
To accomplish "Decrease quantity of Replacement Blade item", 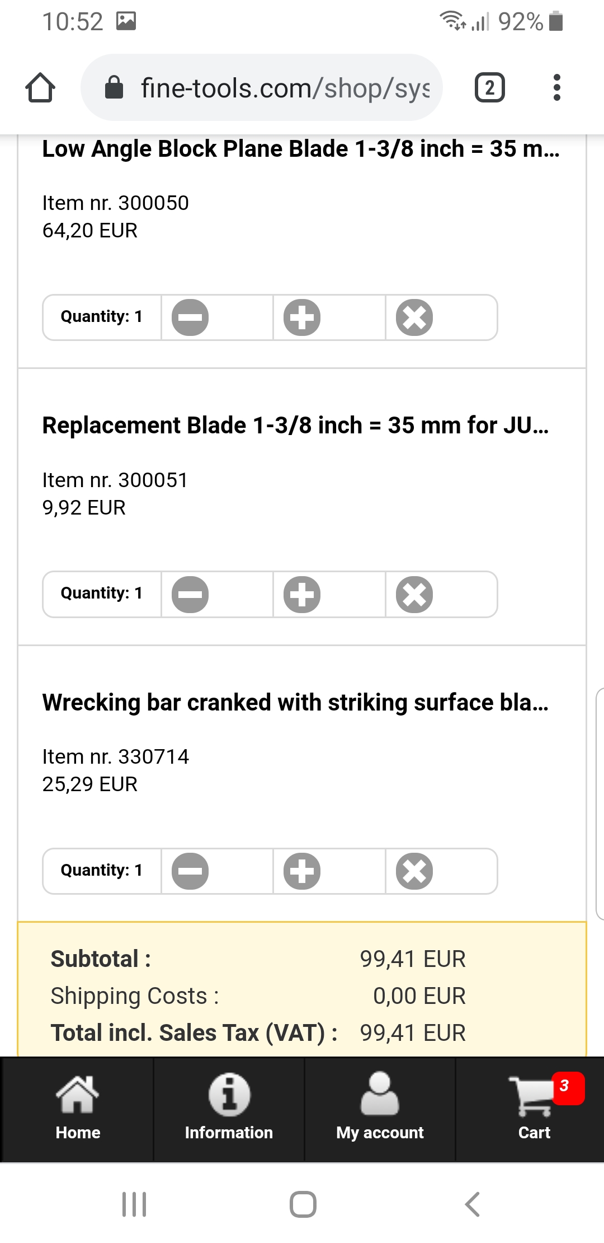I will (190, 594).
